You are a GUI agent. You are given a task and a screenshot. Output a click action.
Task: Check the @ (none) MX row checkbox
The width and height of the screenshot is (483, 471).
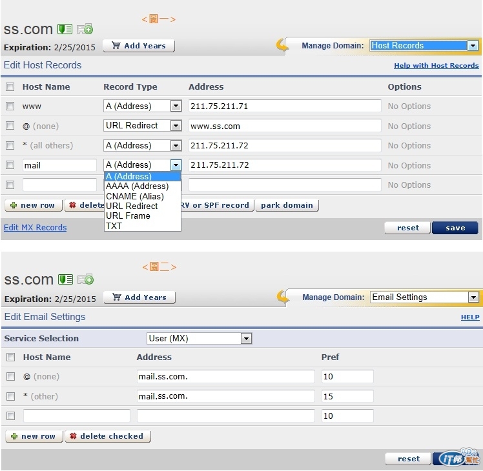11,377
